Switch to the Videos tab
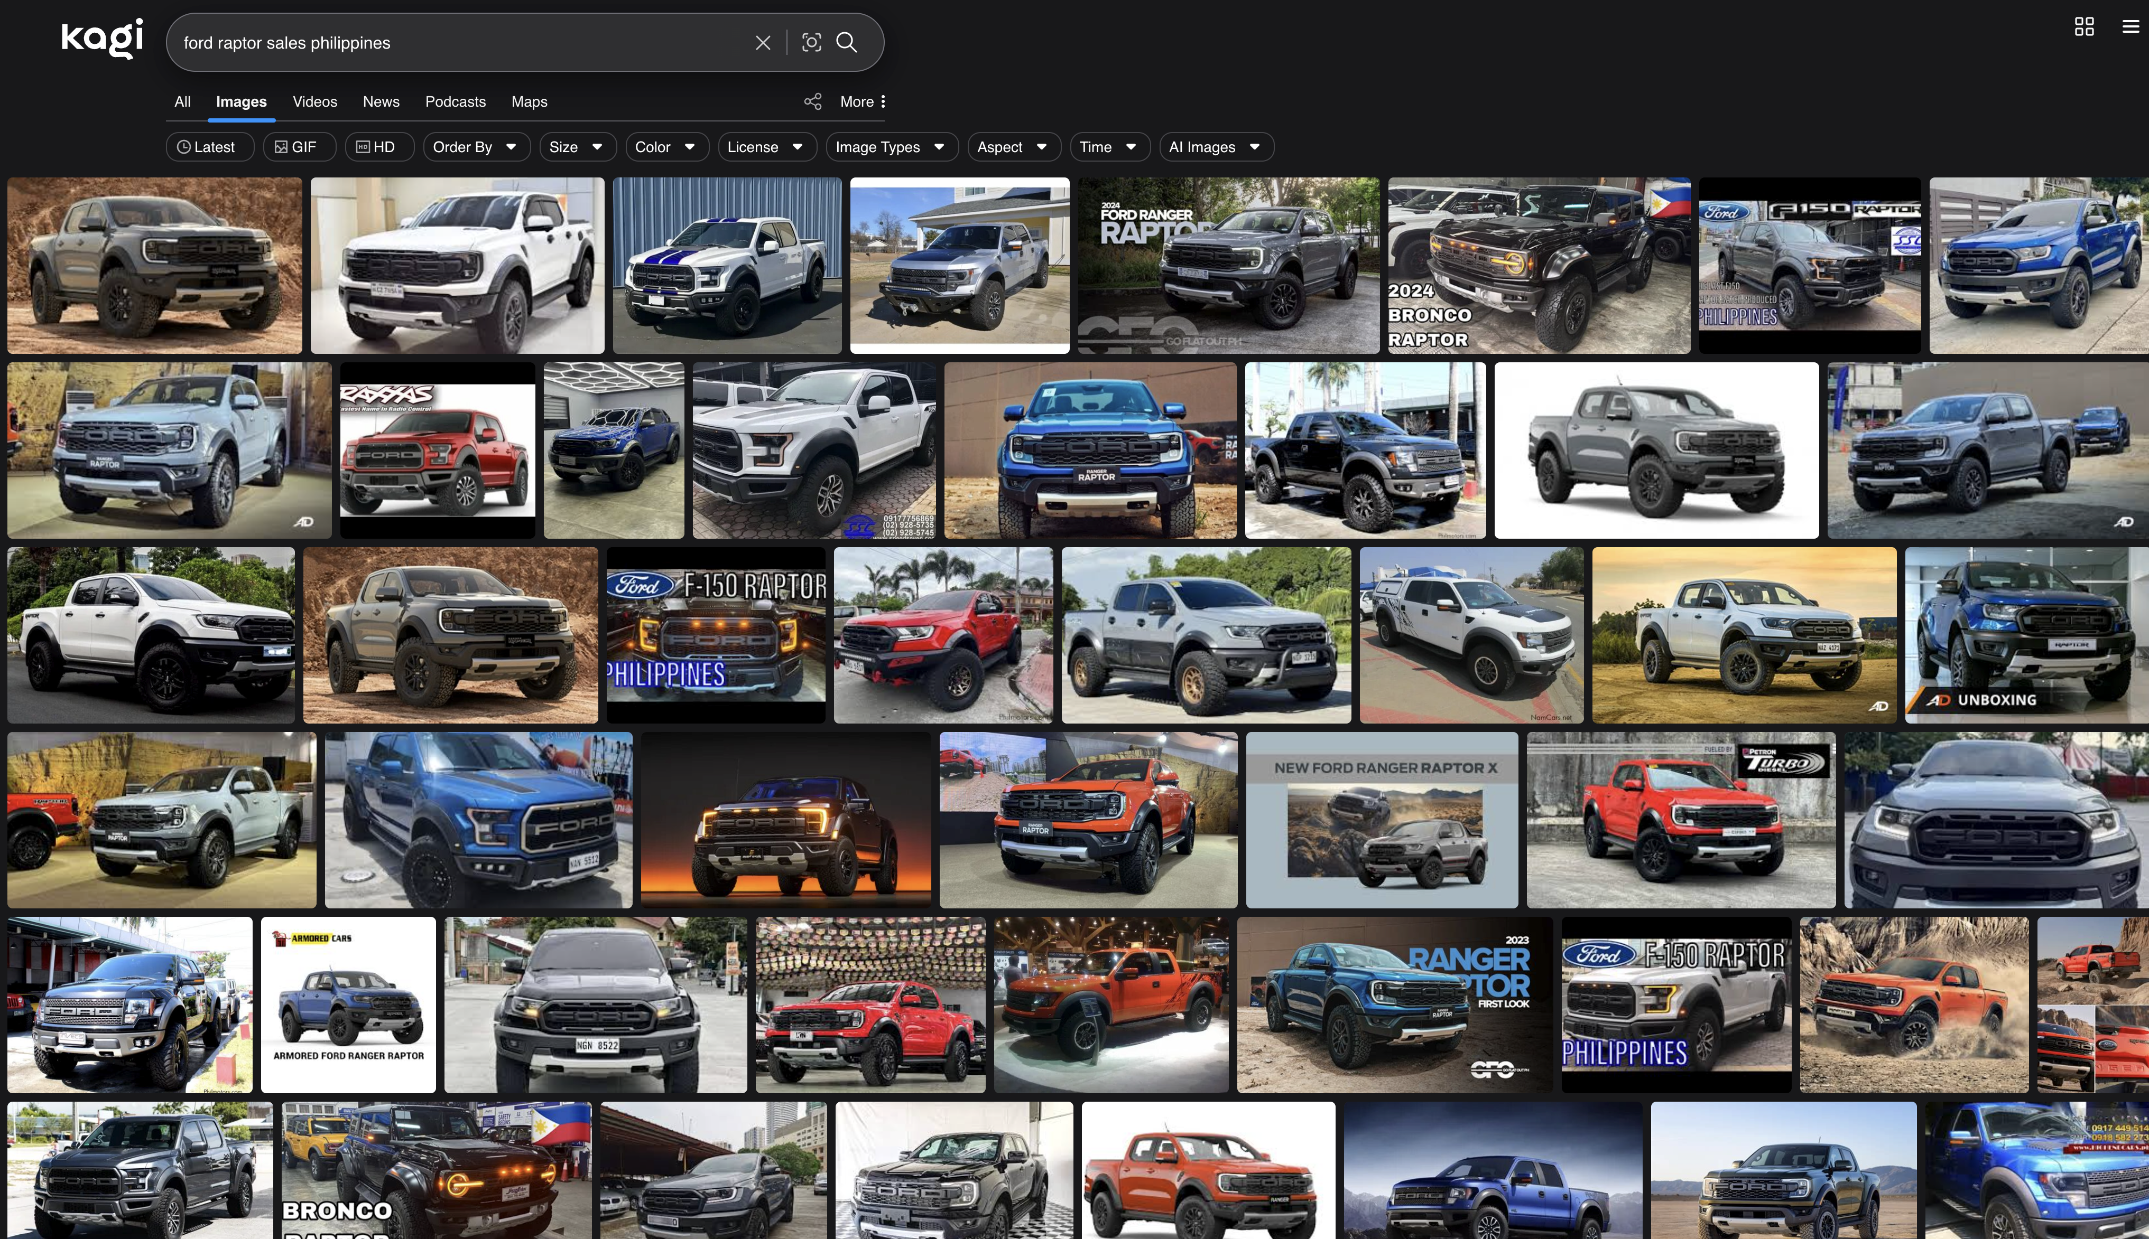The height and width of the screenshot is (1239, 2149). tap(315, 101)
